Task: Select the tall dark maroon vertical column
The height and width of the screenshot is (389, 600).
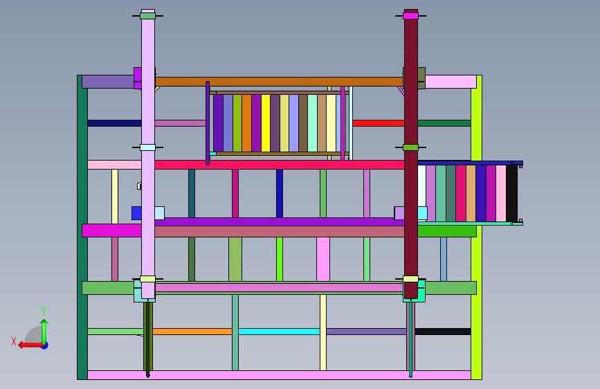Action: (411, 153)
